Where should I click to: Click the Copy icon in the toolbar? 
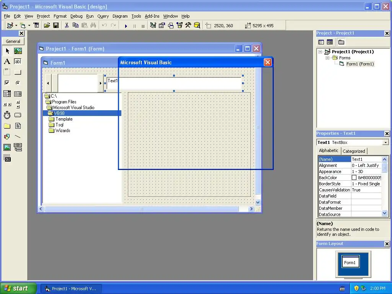(x=75, y=26)
